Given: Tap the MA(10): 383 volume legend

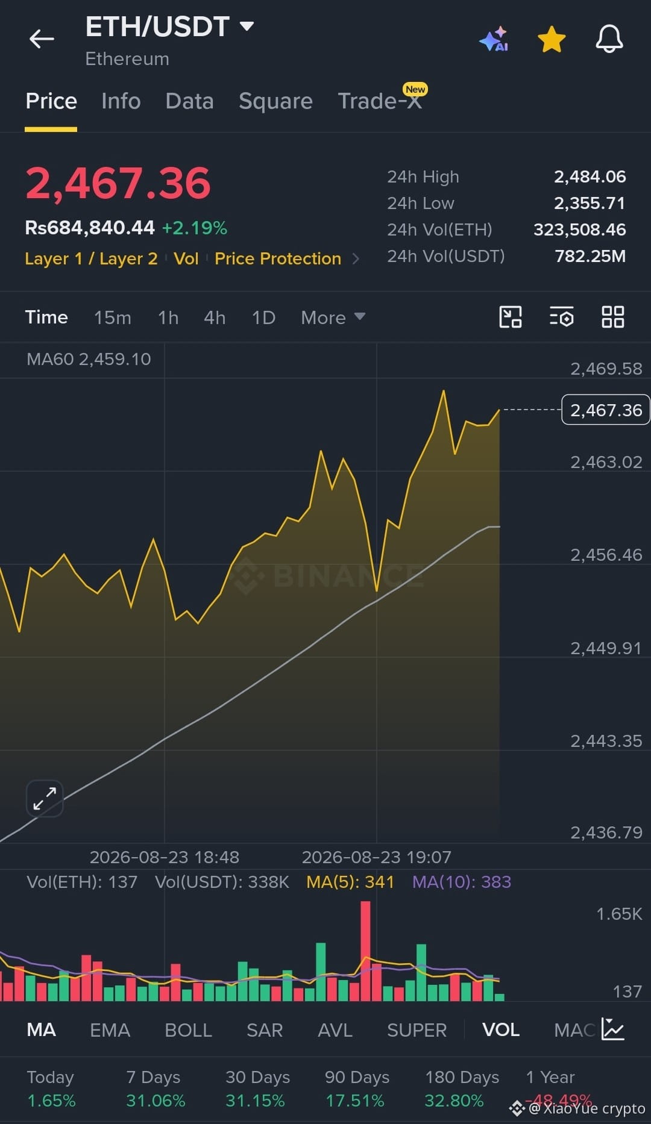Looking at the screenshot, I should click(462, 882).
